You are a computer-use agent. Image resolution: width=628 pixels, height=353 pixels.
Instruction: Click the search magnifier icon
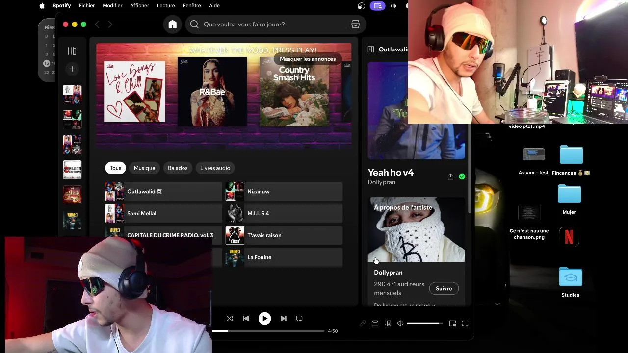(x=194, y=25)
